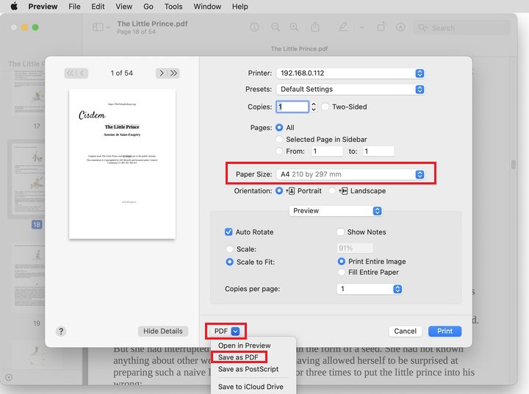
Task: Click the sidebar view toggle icon in toolbar
Action: click(x=98, y=27)
